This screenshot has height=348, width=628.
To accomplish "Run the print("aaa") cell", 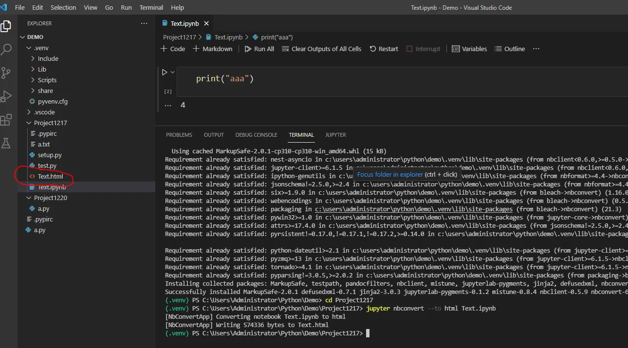I will (x=165, y=72).
